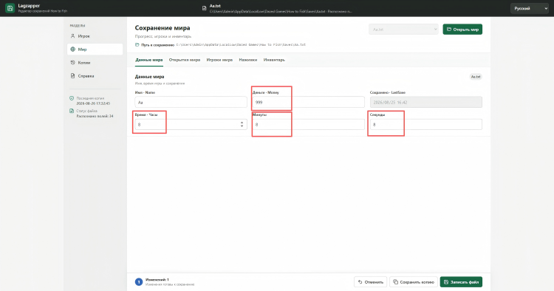Click the person icon beside Игрок
This screenshot has height=291, width=554.
click(73, 36)
